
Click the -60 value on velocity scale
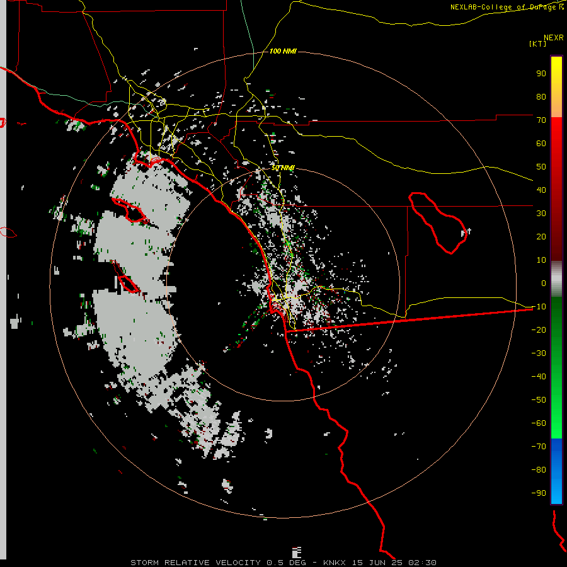(x=539, y=423)
